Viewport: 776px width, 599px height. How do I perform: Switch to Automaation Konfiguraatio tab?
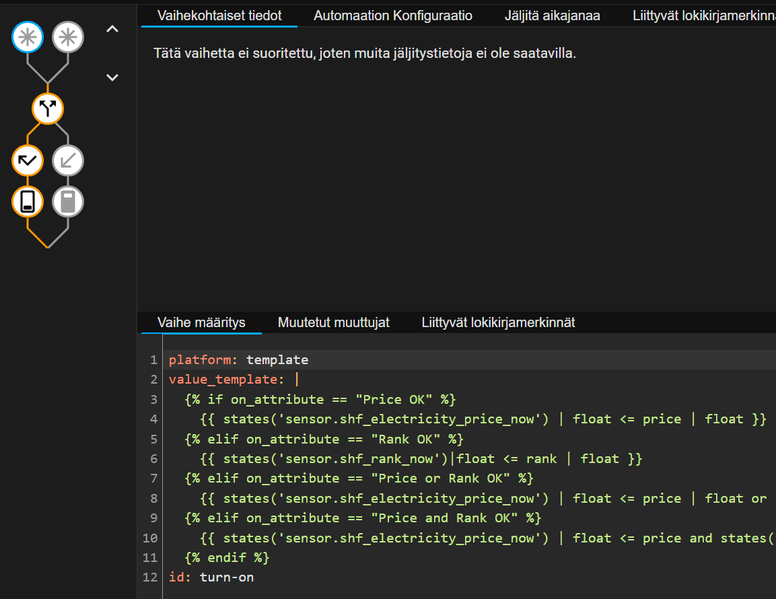click(x=393, y=15)
